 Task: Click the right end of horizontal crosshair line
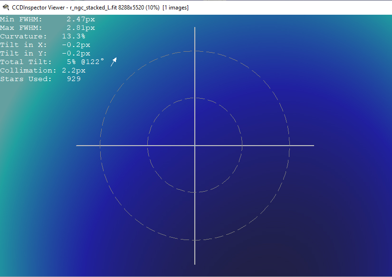click(x=313, y=145)
